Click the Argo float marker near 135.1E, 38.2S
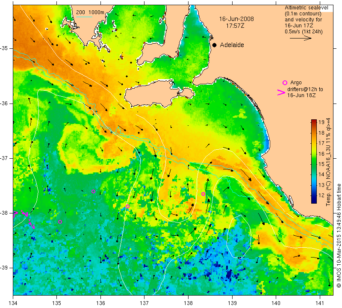 pyautogui.click(x=60, y=222)
